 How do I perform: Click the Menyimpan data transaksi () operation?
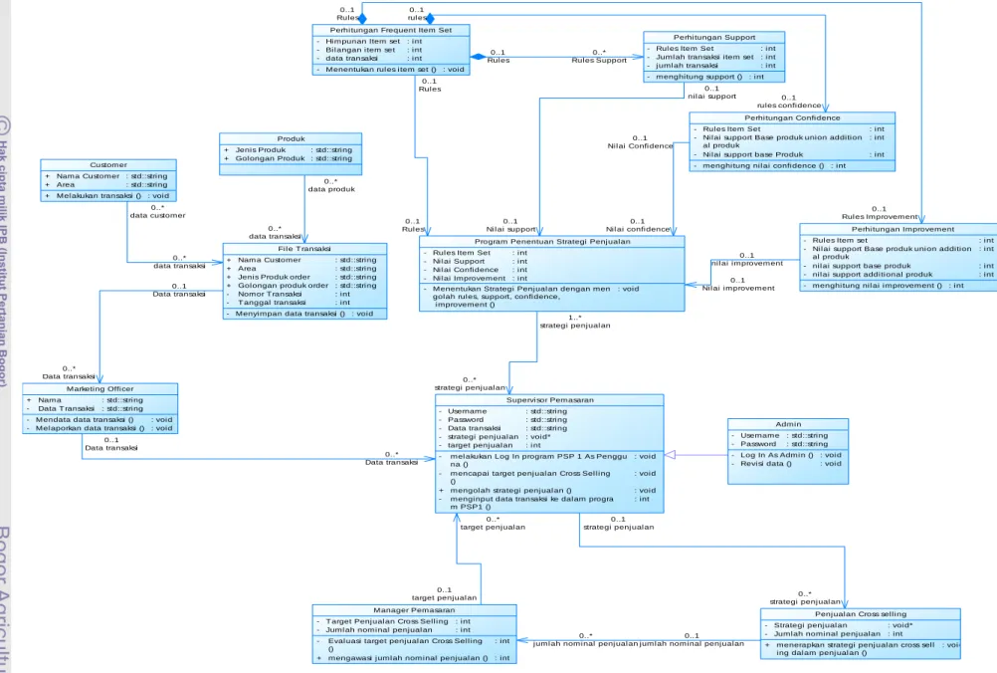click(x=290, y=314)
